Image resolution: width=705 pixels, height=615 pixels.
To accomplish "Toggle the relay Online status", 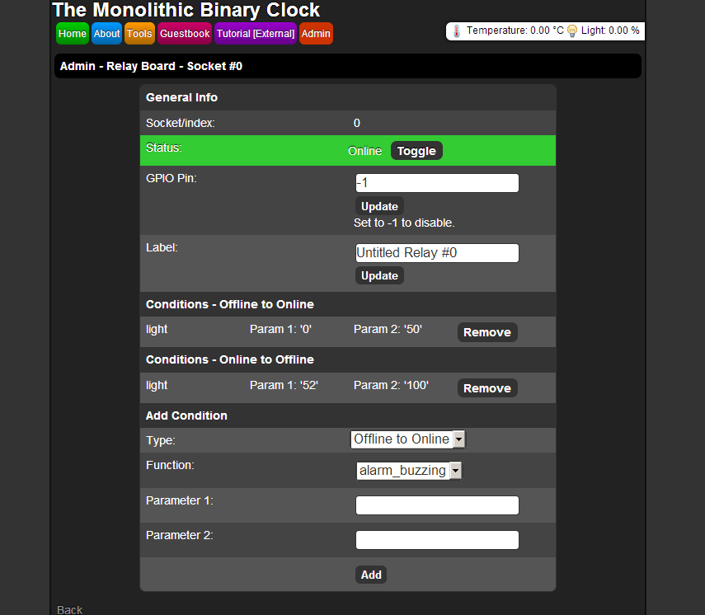I will coord(416,151).
